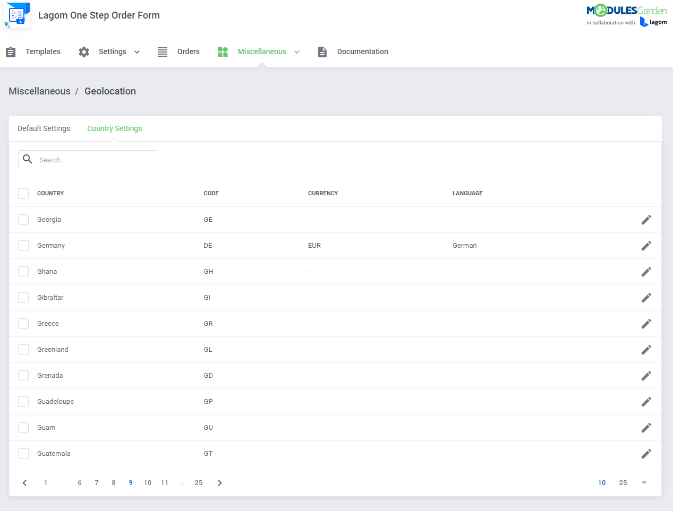
Task: Go to next page arrow
Action: [x=220, y=483]
